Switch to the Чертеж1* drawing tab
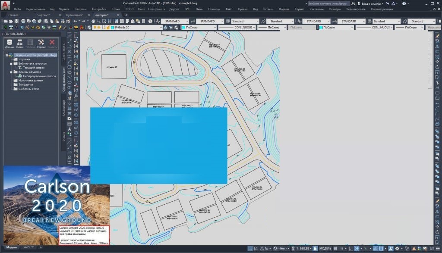This screenshot has width=442, height=253. [44, 15]
